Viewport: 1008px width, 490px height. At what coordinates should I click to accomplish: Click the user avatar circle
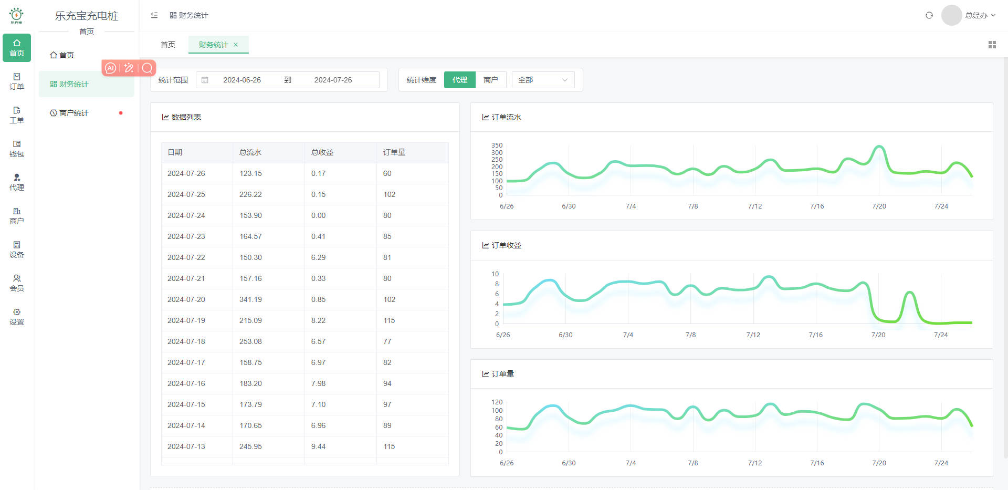pos(951,15)
